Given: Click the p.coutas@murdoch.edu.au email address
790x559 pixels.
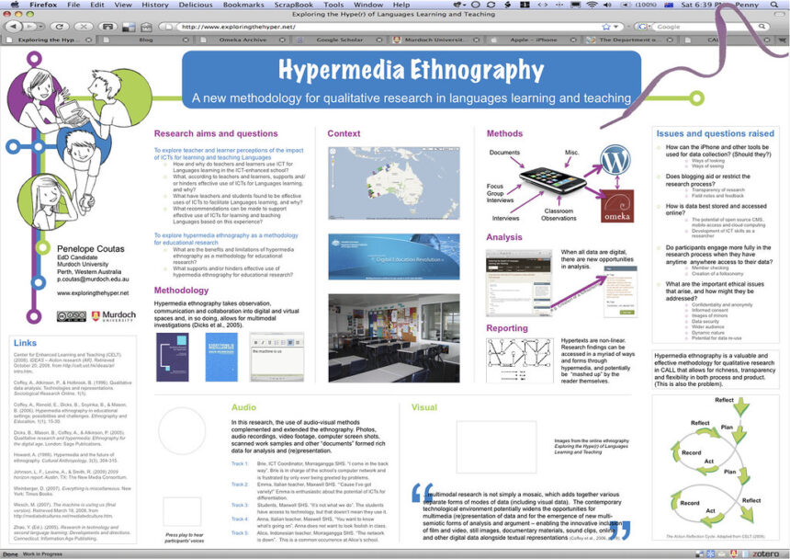Looking at the screenshot, I should (93, 279).
